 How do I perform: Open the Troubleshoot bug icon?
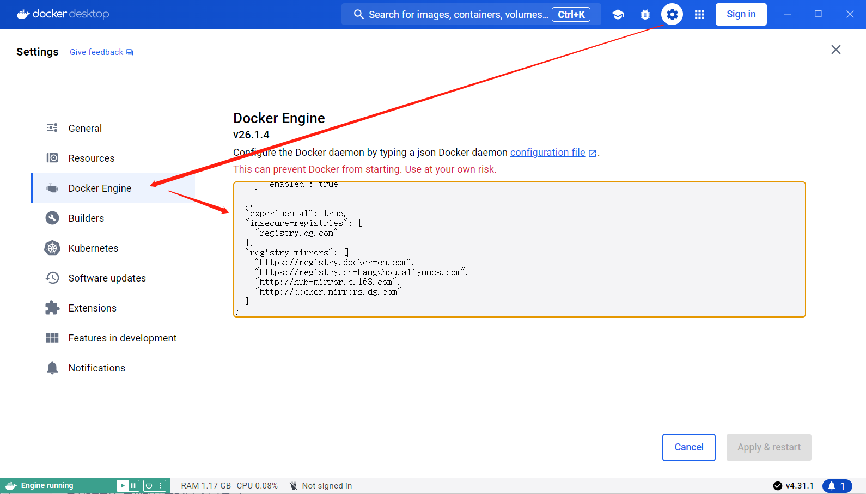click(645, 15)
